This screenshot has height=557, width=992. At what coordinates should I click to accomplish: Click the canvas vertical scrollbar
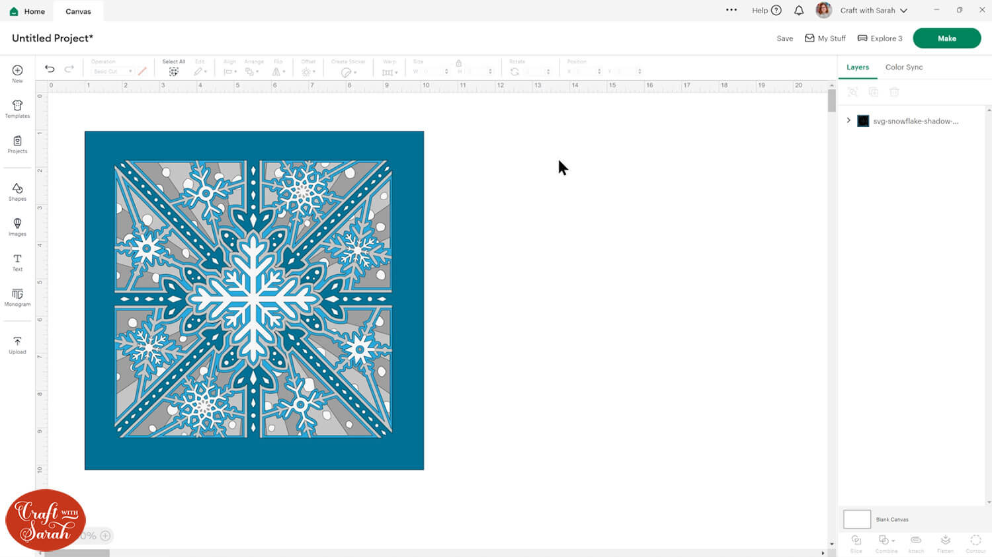tap(831, 100)
